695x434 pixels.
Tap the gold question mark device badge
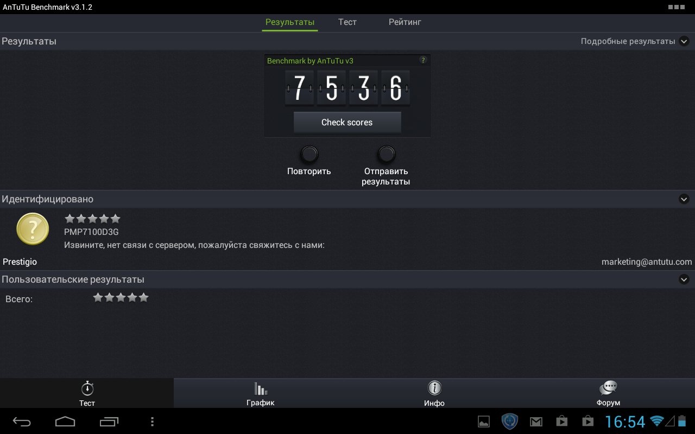(x=33, y=229)
